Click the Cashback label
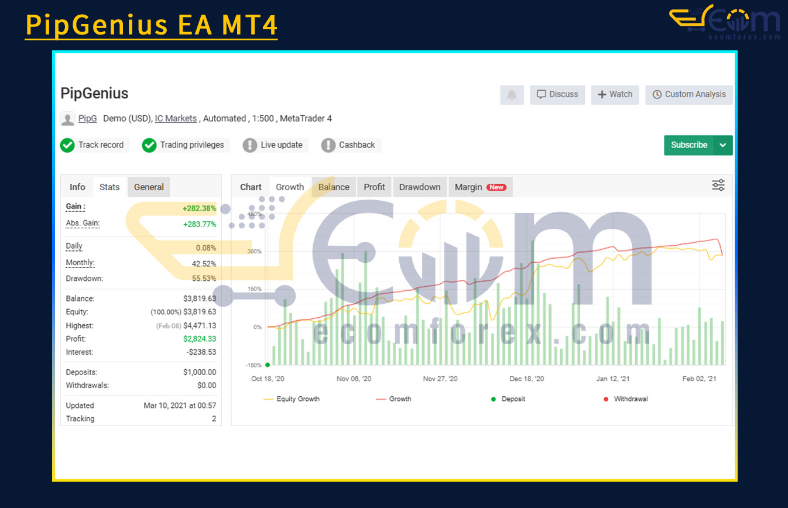 (x=357, y=145)
